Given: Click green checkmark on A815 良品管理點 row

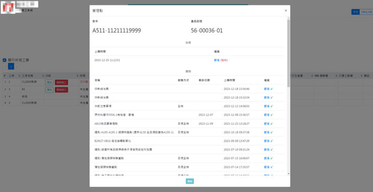Looking at the screenshot, I should pos(272,124).
